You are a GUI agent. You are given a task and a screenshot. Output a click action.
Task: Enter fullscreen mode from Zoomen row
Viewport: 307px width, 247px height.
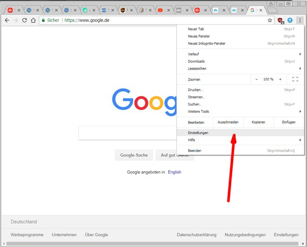(x=295, y=79)
